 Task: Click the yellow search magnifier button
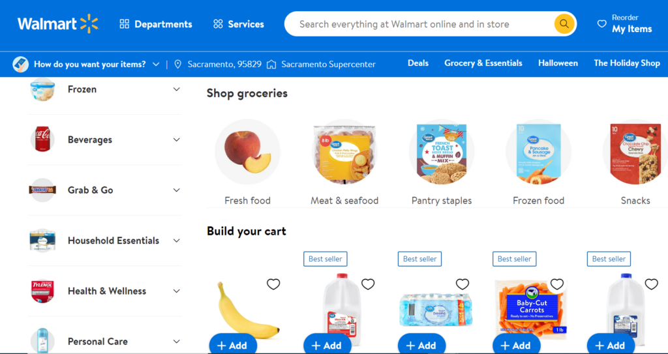(564, 24)
